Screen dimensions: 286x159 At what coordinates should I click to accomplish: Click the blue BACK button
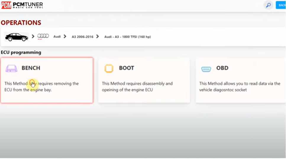tap(281, 5)
